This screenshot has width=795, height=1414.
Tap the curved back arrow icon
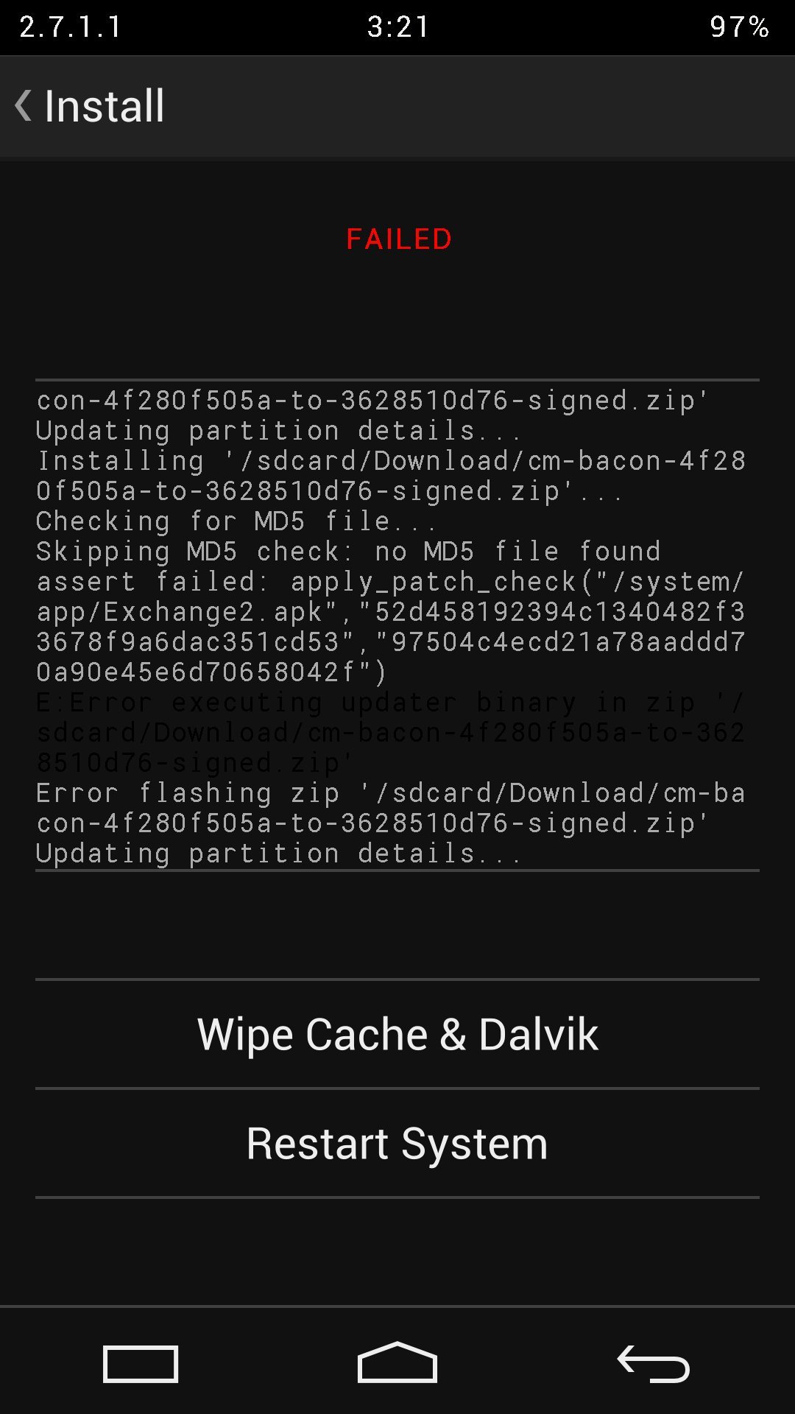(x=653, y=1363)
